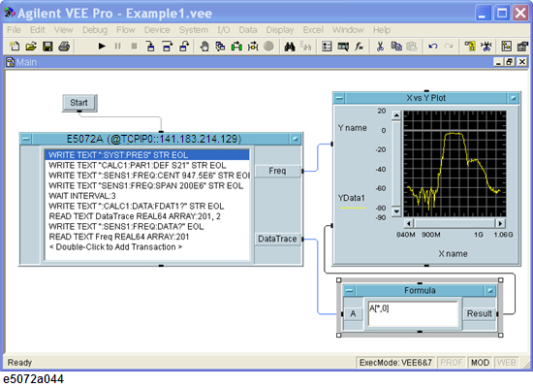Click the Program Explorer toolbar icon
Screen dimensions: 533x387
507,47
